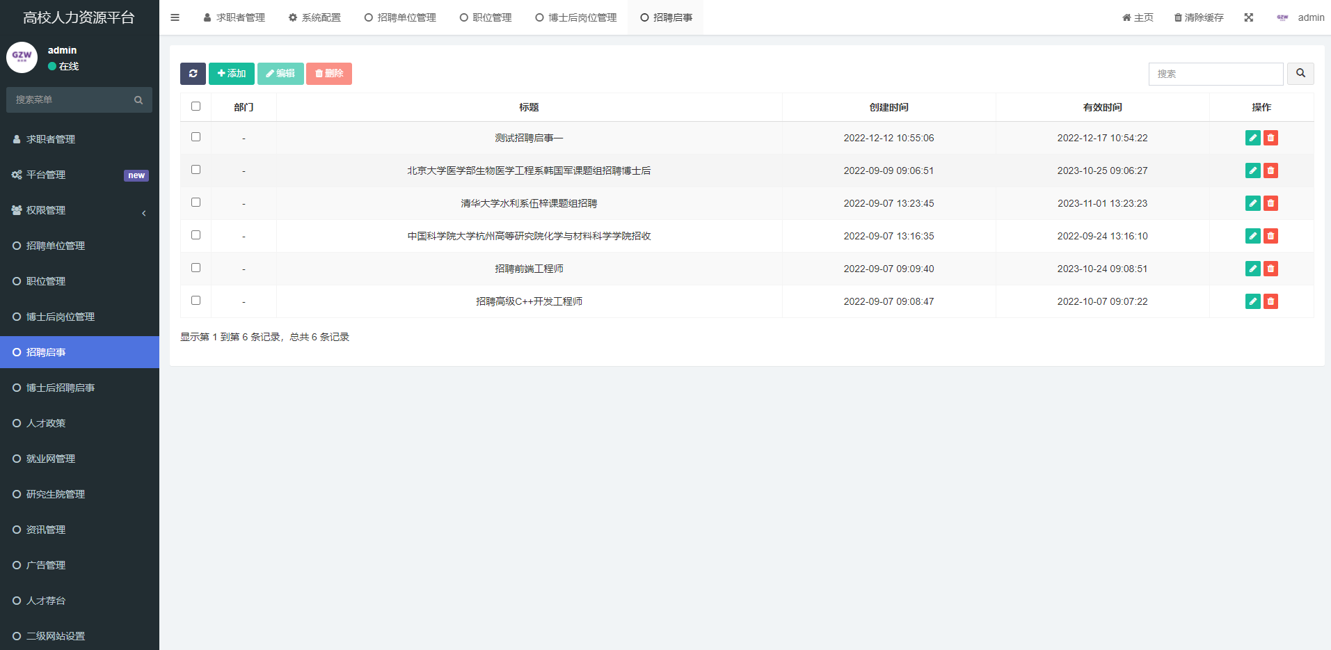Viewport: 1331px width, 650px height.
Task: Click the sidebar menu search magnifier icon
Action: pyautogui.click(x=138, y=100)
